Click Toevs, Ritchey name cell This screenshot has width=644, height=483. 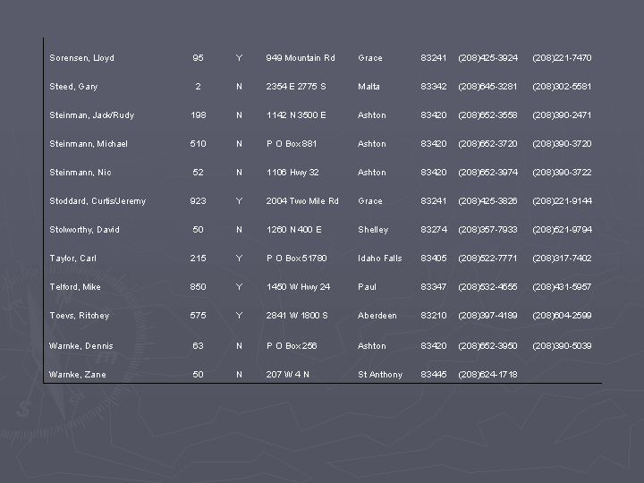(80, 316)
